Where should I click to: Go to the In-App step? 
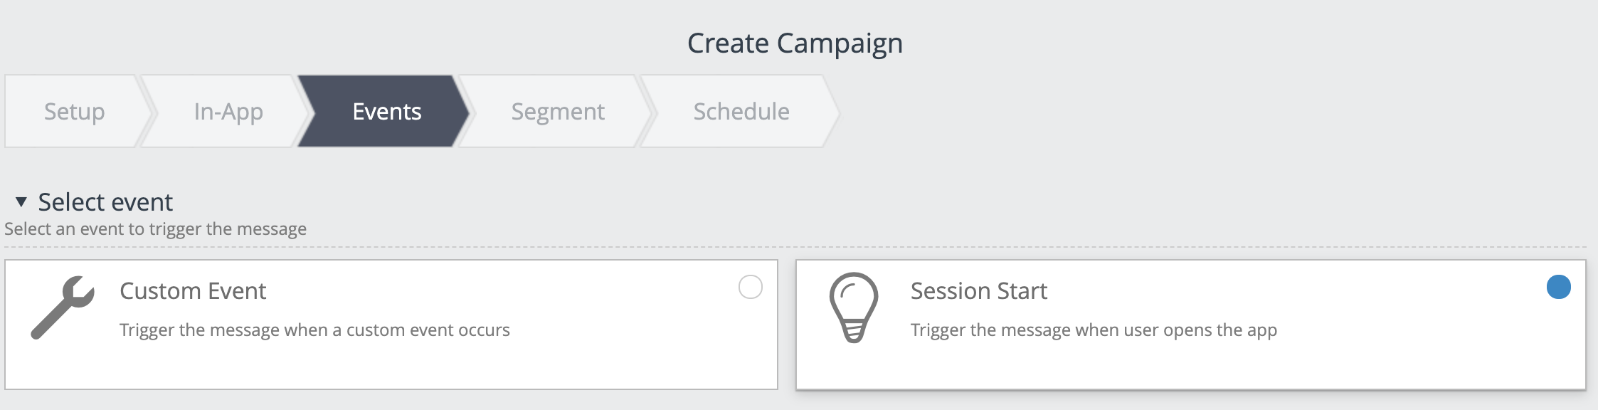[228, 111]
